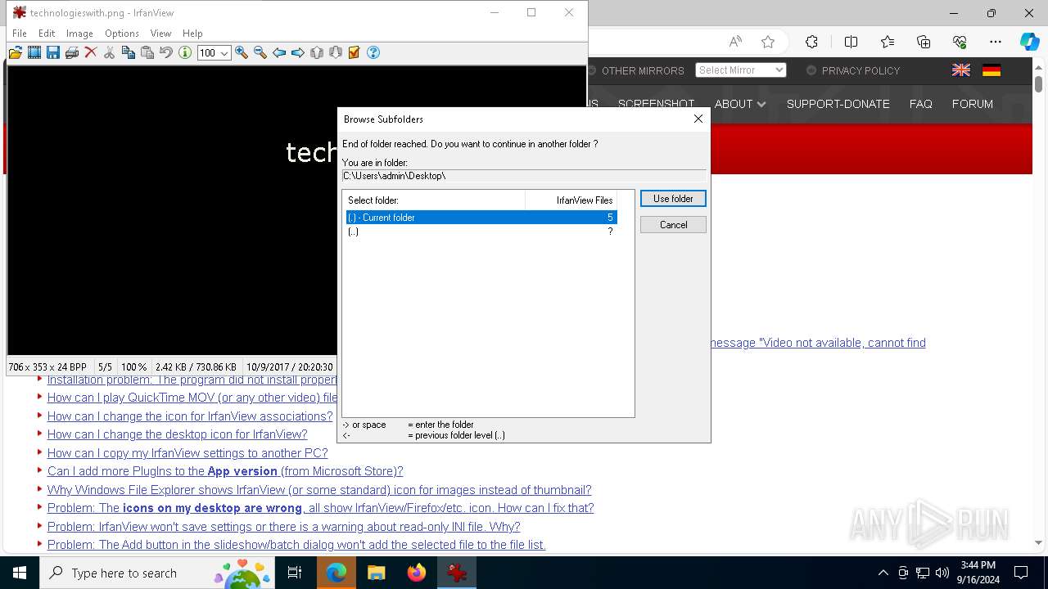The height and width of the screenshot is (589, 1048).
Task: Go to previous image with left arrow
Action: [x=279, y=52]
